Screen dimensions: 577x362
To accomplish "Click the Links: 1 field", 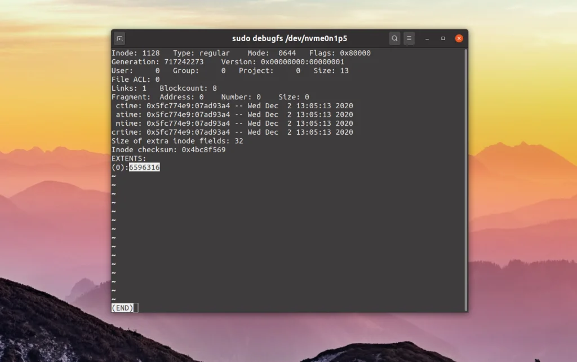I will point(128,88).
